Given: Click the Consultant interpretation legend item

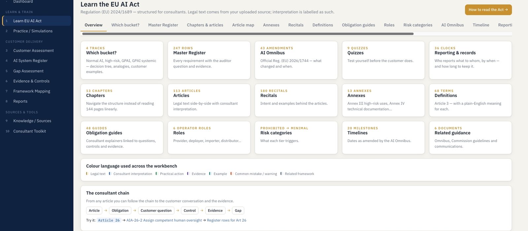Looking at the screenshot, I should click(131, 174).
